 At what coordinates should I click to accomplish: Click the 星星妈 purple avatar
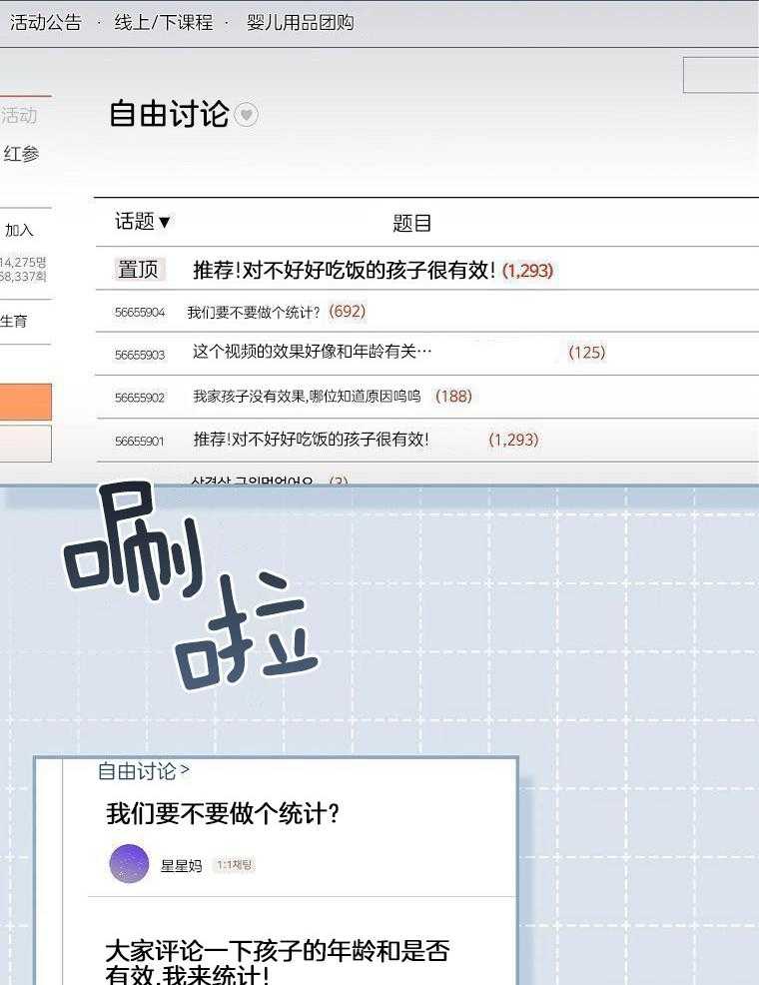point(129,864)
